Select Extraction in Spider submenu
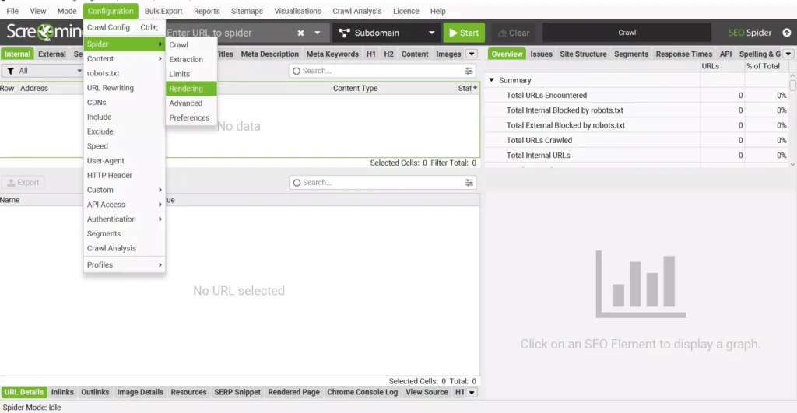 click(x=191, y=59)
